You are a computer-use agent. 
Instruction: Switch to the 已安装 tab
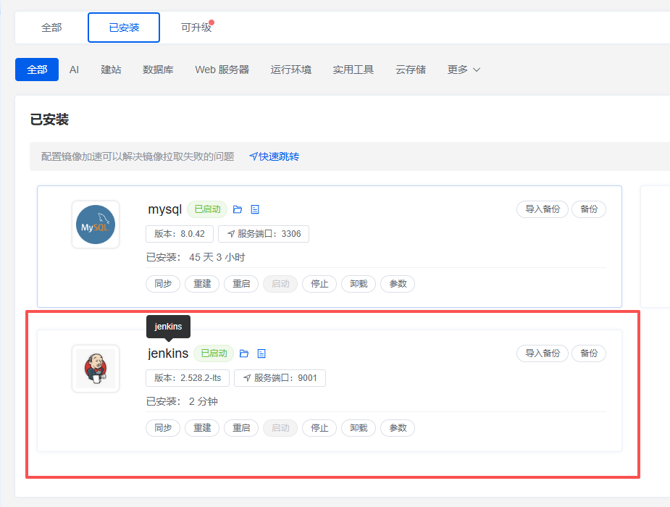[x=124, y=28]
